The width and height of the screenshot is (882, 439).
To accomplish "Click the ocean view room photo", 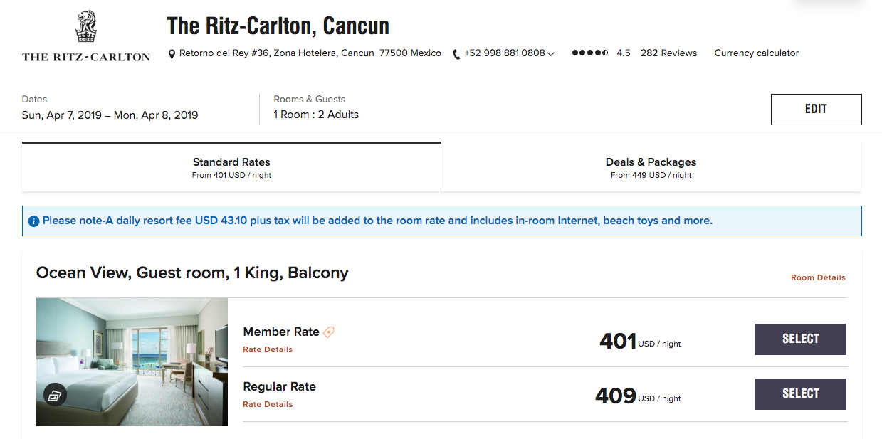I will point(132,362).
